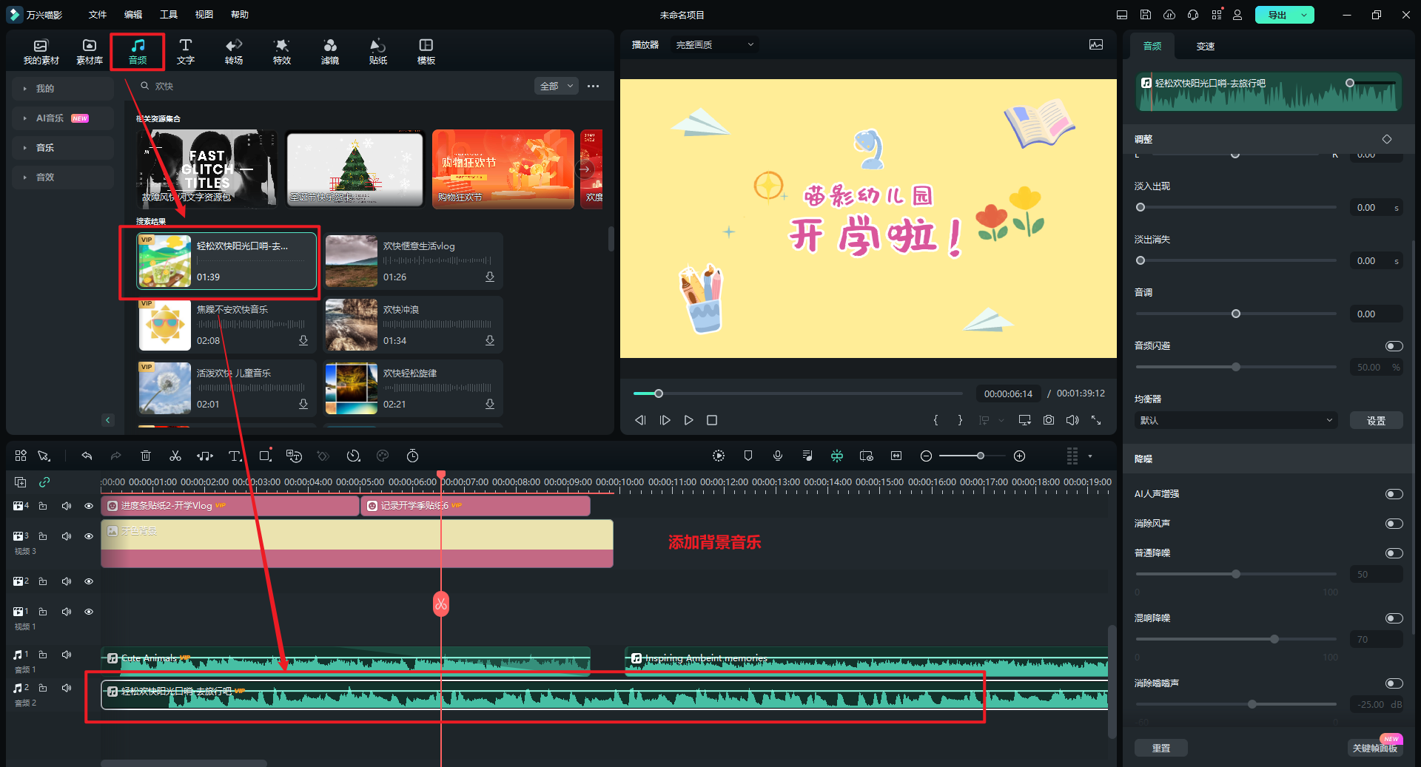
Task: Switch to the 变速 tab
Action: point(1205,46)
